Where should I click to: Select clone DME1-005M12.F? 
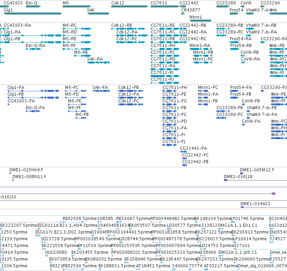(242, 173)
